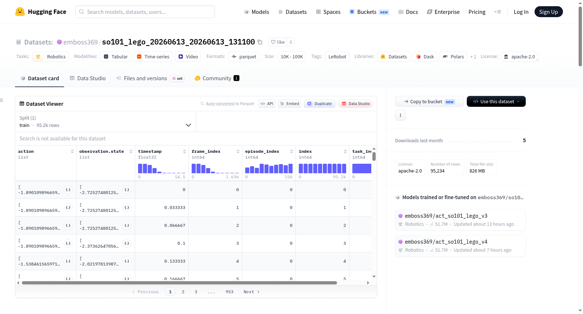Image resolution: width=583 pixels, height=314 pixels.
Task: Switch to the Dataset card tab
Action: tap(40, 78)
